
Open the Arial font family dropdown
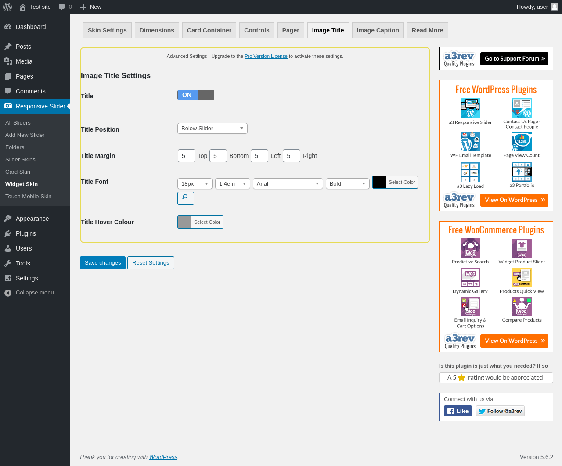288,184
